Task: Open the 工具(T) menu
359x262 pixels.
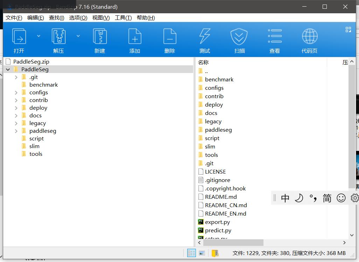Action: (123, 17)
